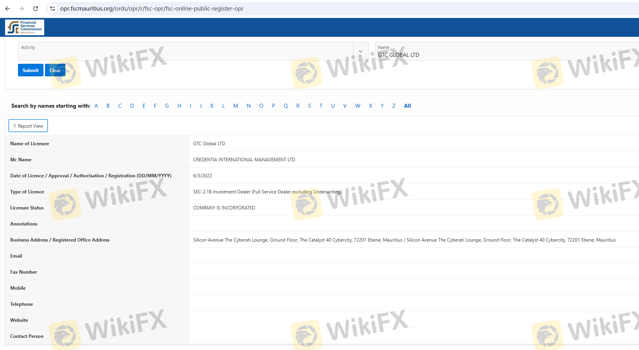
Task: Filter names starting with H
Action: [x=179, y=106]
